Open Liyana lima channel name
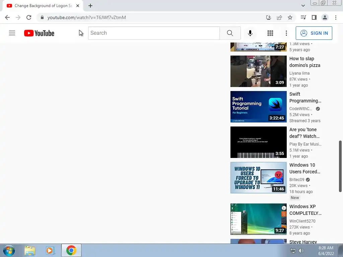Image resolution: width=343 pixels, height=257 pixels. (299, 73)
